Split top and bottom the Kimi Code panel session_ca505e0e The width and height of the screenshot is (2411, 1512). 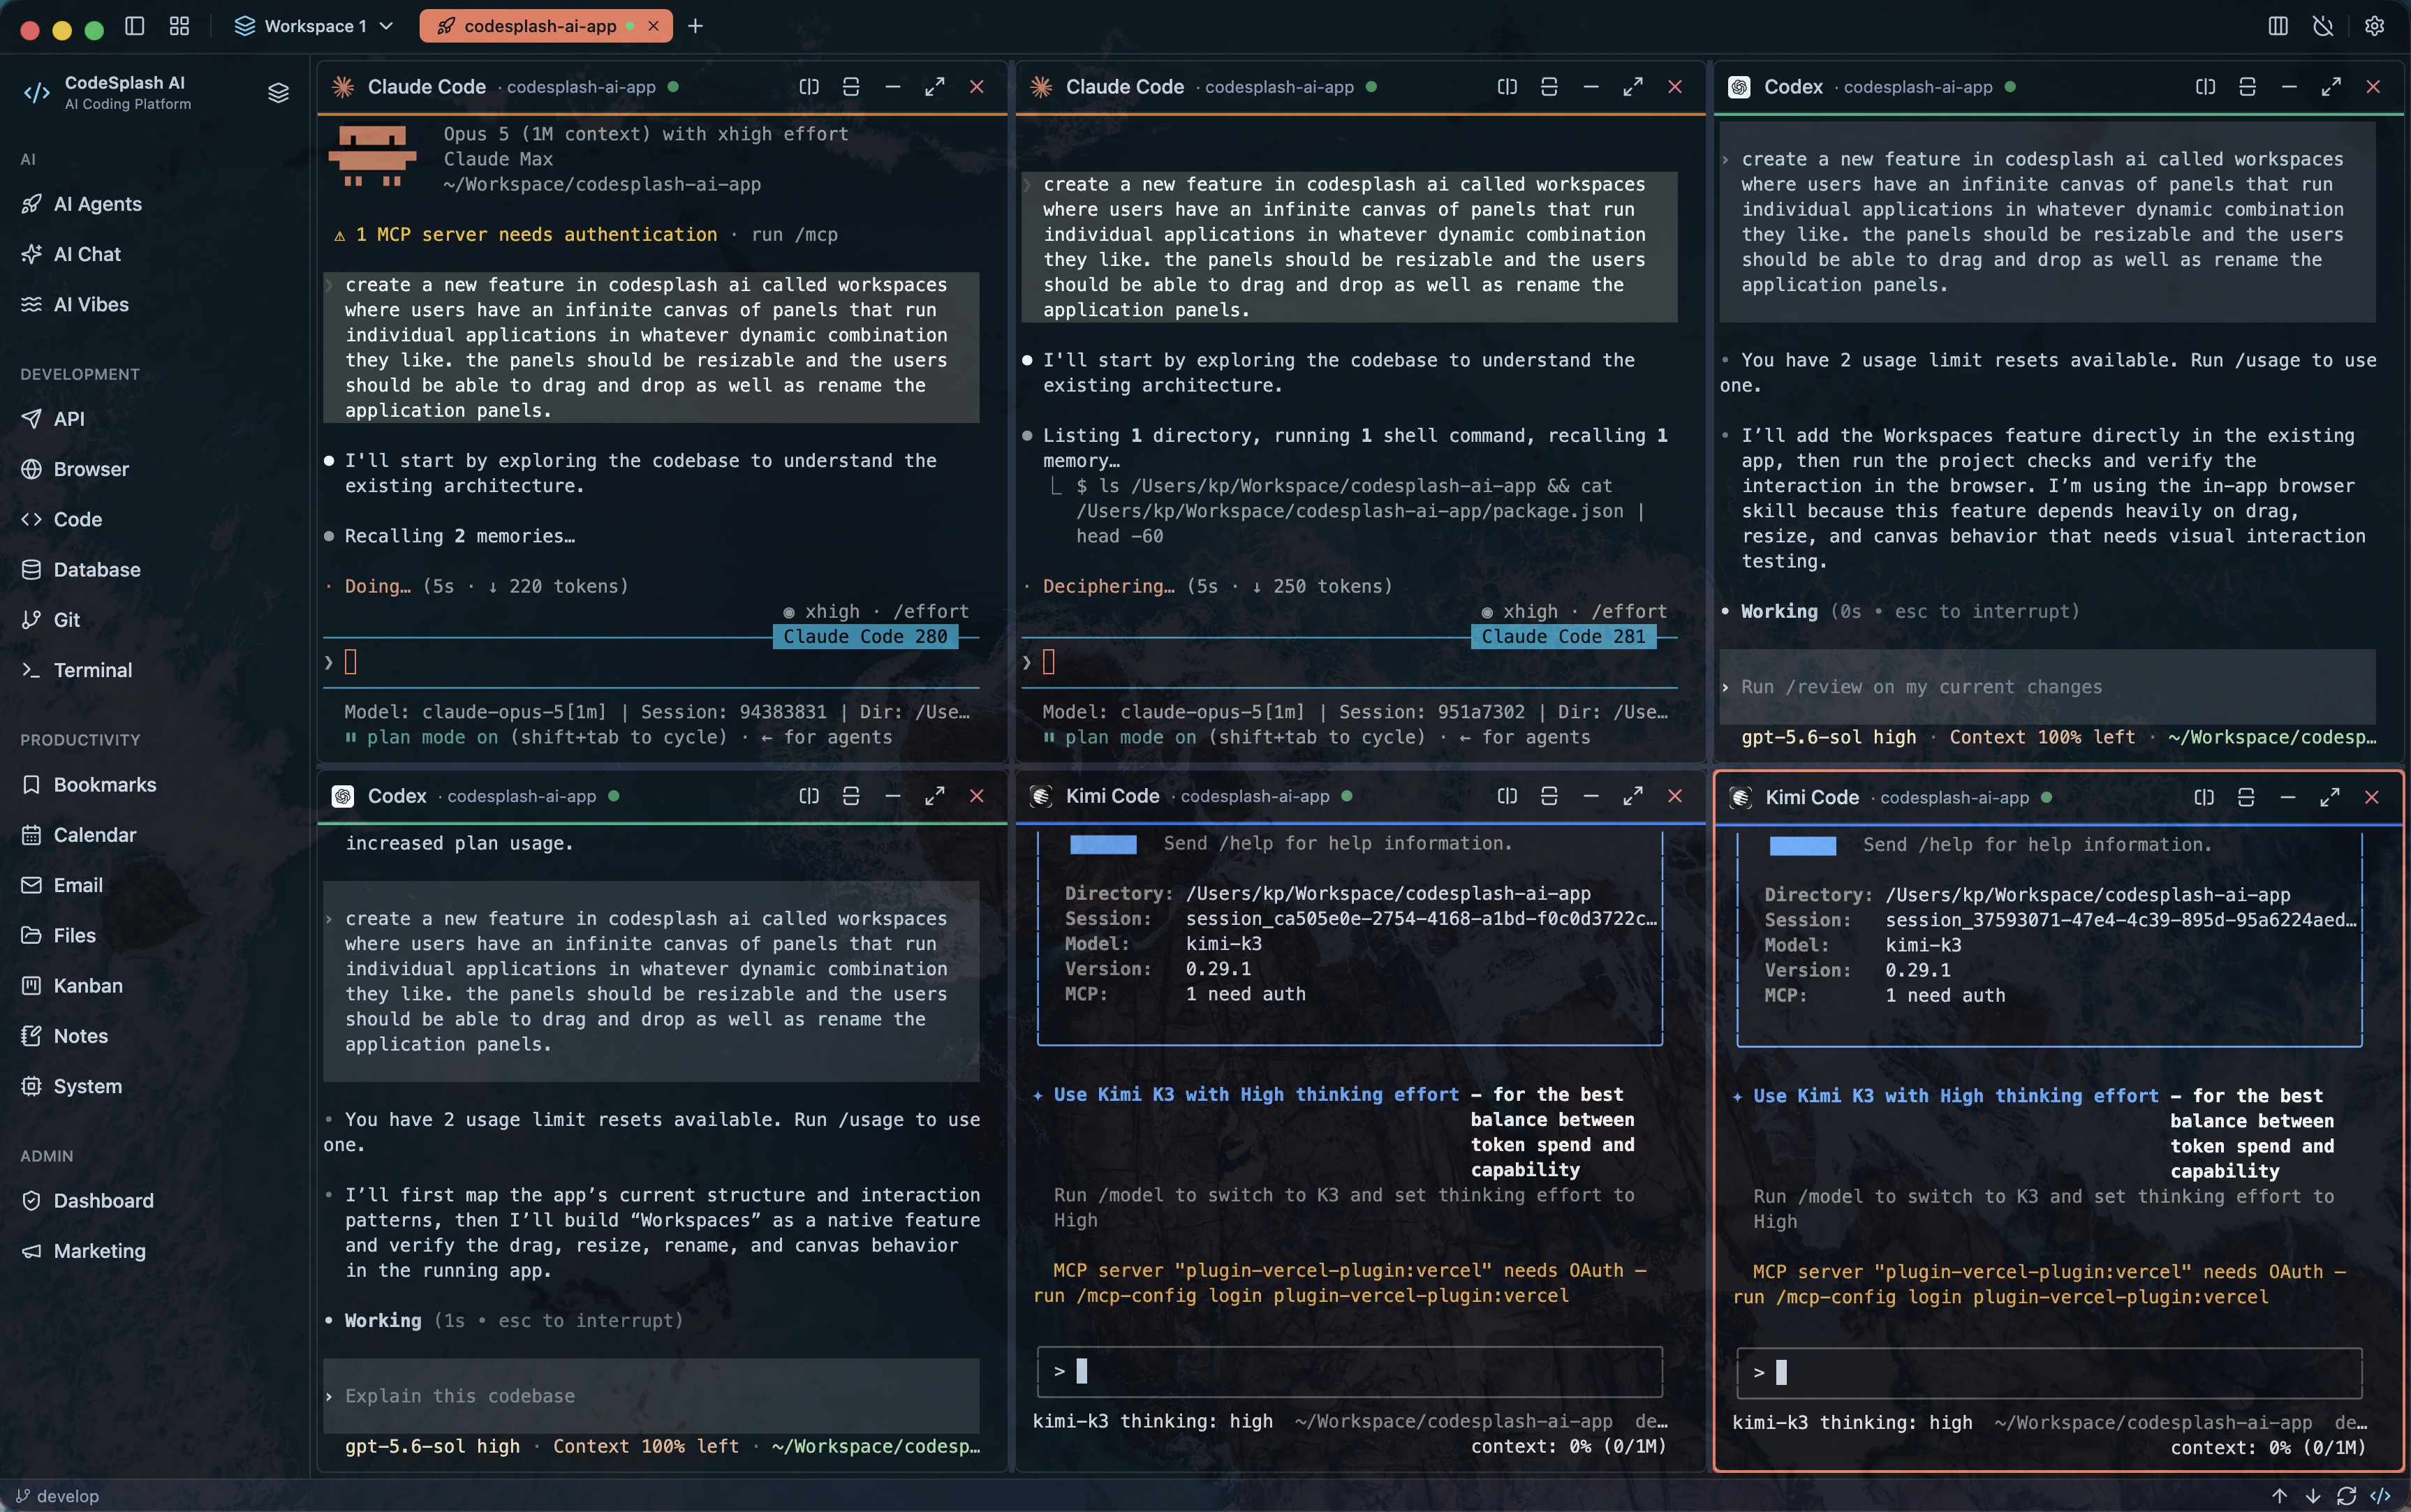(1549, 796)
